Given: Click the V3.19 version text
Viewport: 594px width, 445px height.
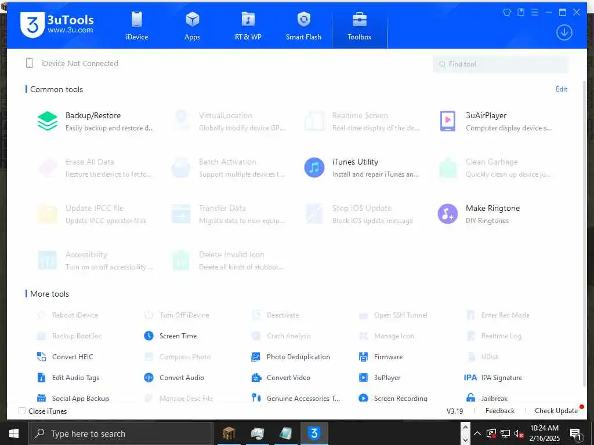Looking at the screenshot, I should [x=455, y=411].
